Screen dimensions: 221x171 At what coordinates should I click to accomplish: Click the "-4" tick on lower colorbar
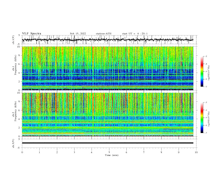point(206,110)
